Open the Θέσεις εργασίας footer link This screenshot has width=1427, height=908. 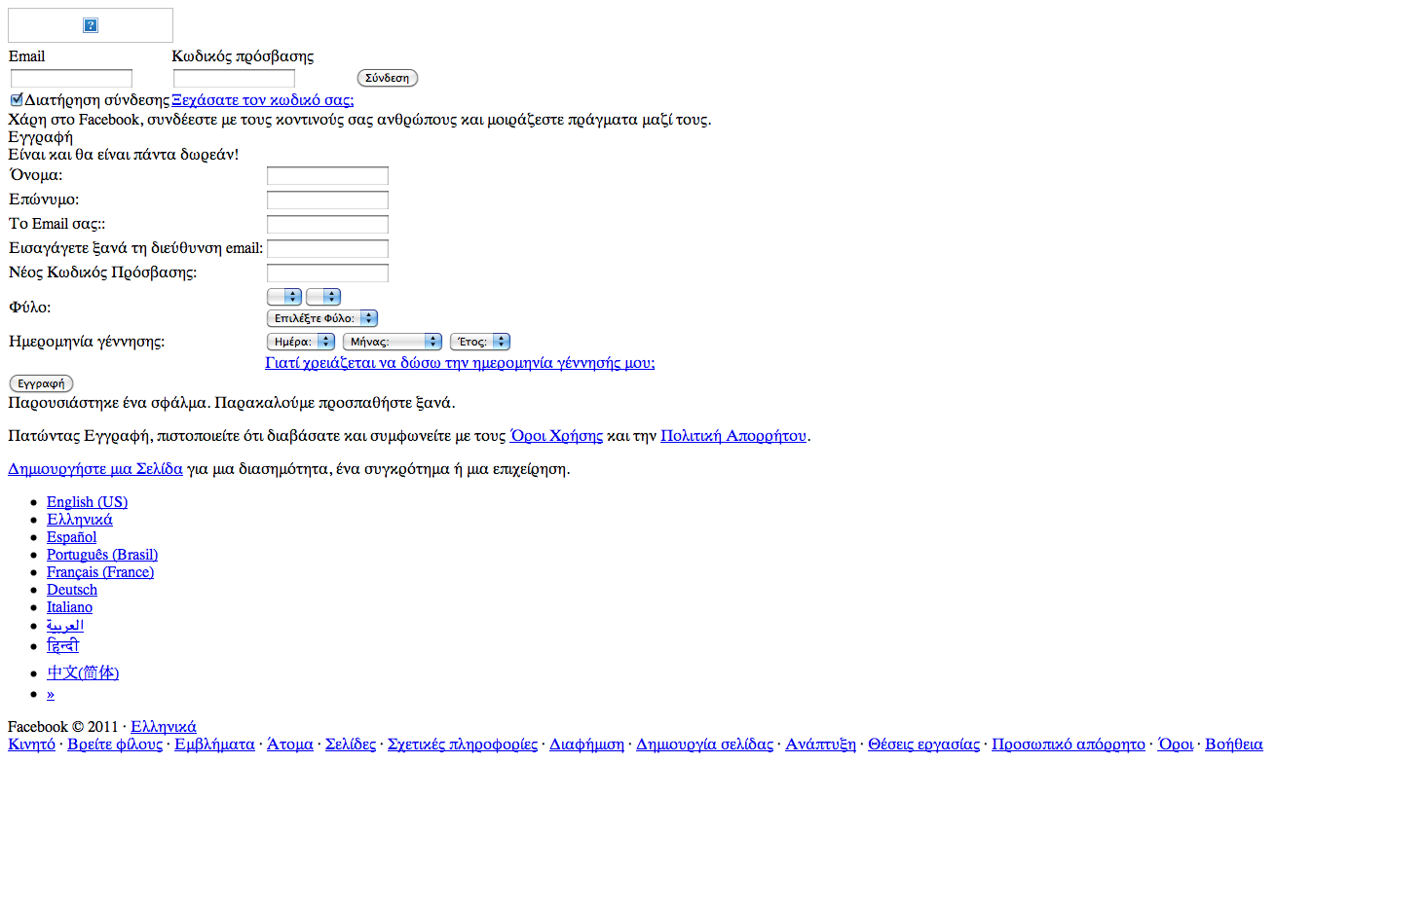923,745
